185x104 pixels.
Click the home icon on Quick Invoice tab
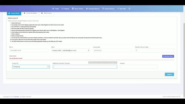(x=42, y=13)
